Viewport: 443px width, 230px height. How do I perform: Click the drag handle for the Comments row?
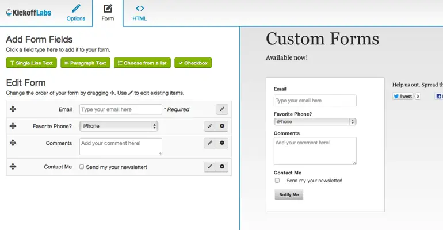(x=13, y=143)
